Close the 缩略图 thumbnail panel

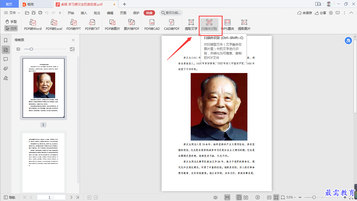pyautogui.click(x=73, y=40)
